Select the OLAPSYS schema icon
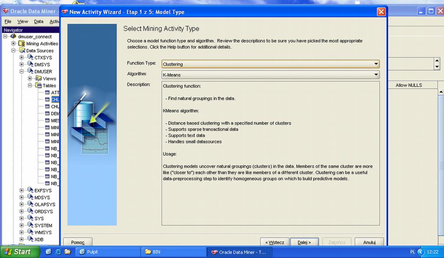 coord(30,204)
